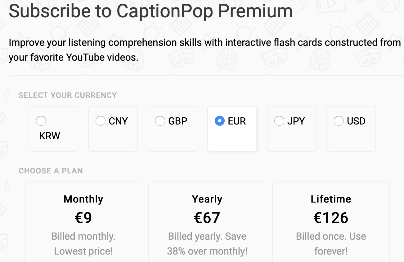Image resolution: width=404 pixels, height=262 pixels.
Task: Click the €126 lifetime price
Action: pyautogui.click(x=331, y=218)
